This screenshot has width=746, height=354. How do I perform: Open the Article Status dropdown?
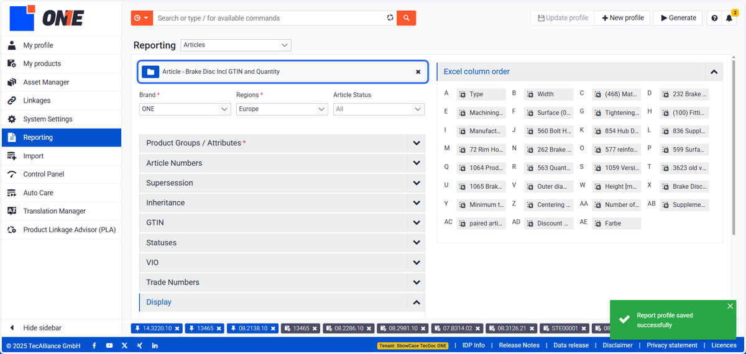(x=379, y=109)
